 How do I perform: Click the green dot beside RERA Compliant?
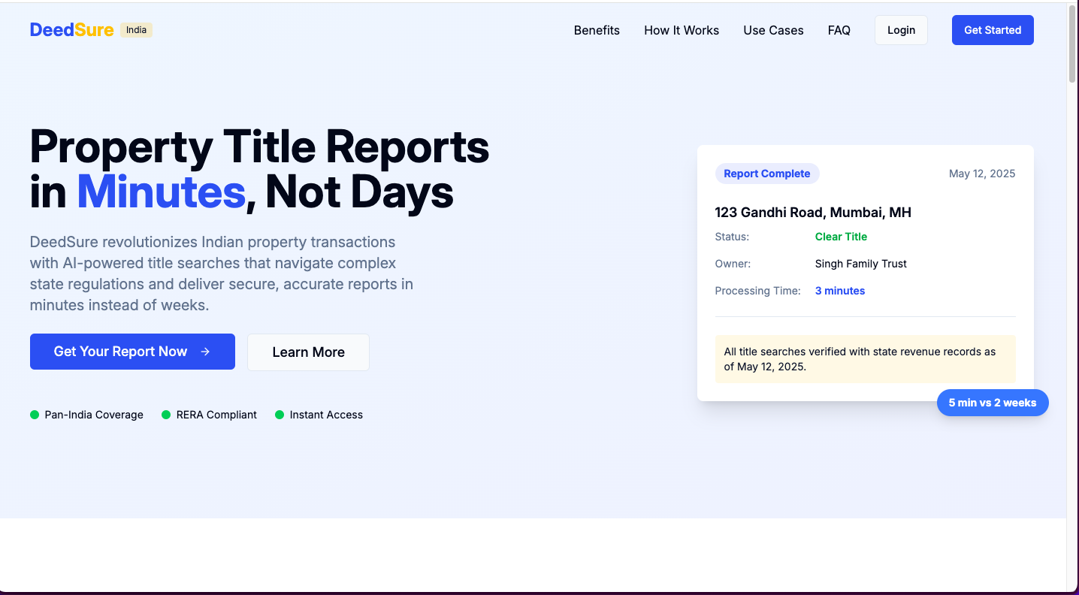coord(166,415)
